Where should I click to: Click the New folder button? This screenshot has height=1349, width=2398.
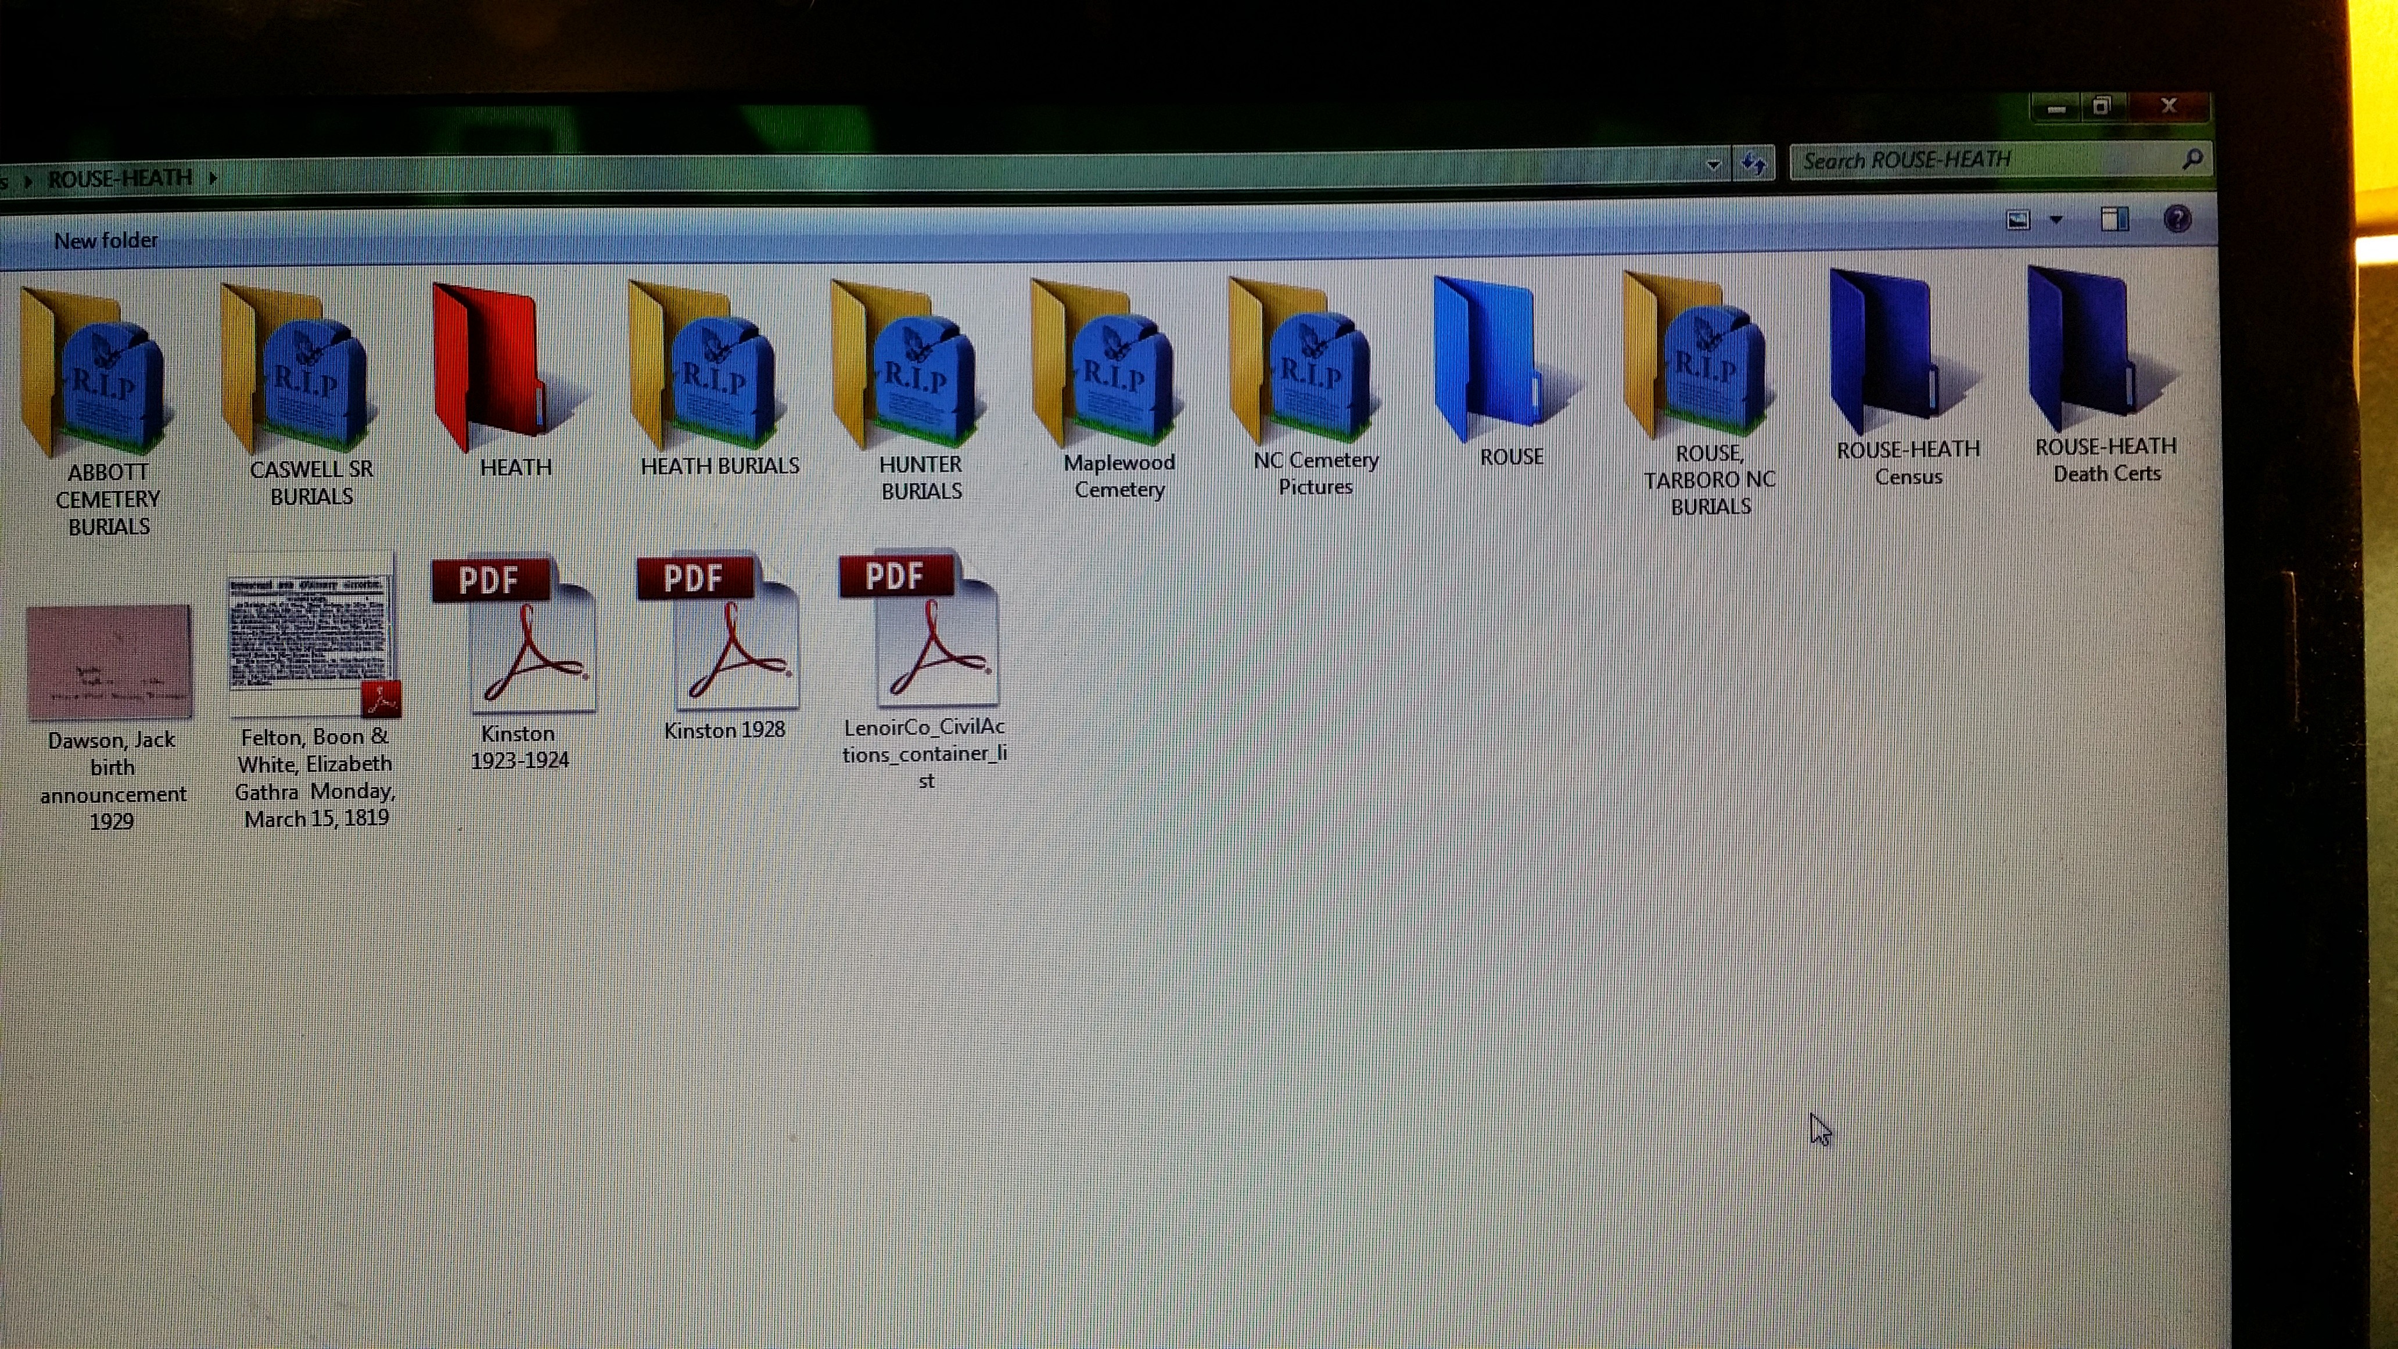pos(105,240)
